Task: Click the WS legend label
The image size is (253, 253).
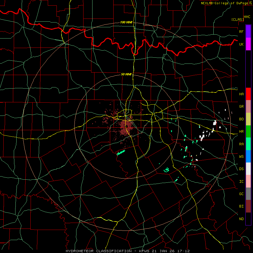Action: point(241,156)
